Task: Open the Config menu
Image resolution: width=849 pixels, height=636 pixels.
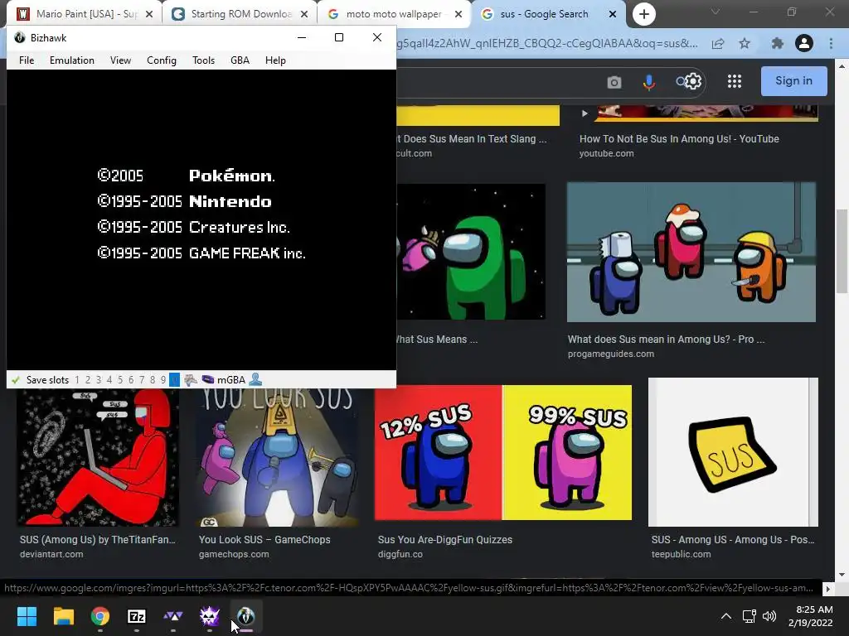Action: [x=162, y=60]
